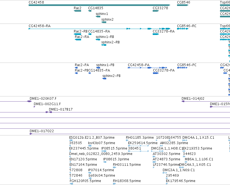Image resolution: width=230 pixels, height=185 pixels.
Task: Select the DME1-017O22 clone feature
Action: [31, 134]
